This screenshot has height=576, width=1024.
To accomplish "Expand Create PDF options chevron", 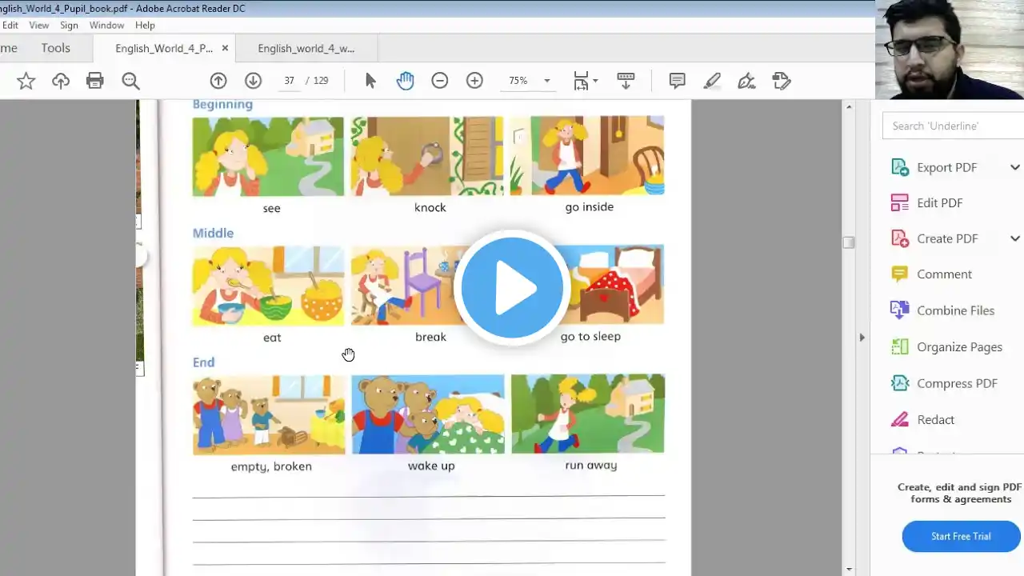I will click(1015, 238).
